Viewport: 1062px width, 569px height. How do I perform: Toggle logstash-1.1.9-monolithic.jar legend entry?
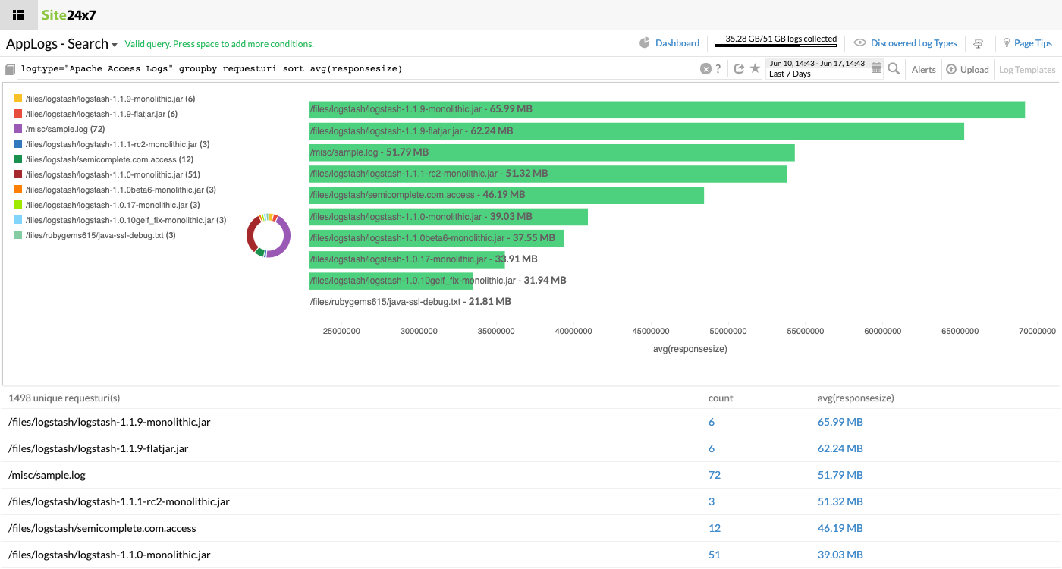click(x=105, y=99)
